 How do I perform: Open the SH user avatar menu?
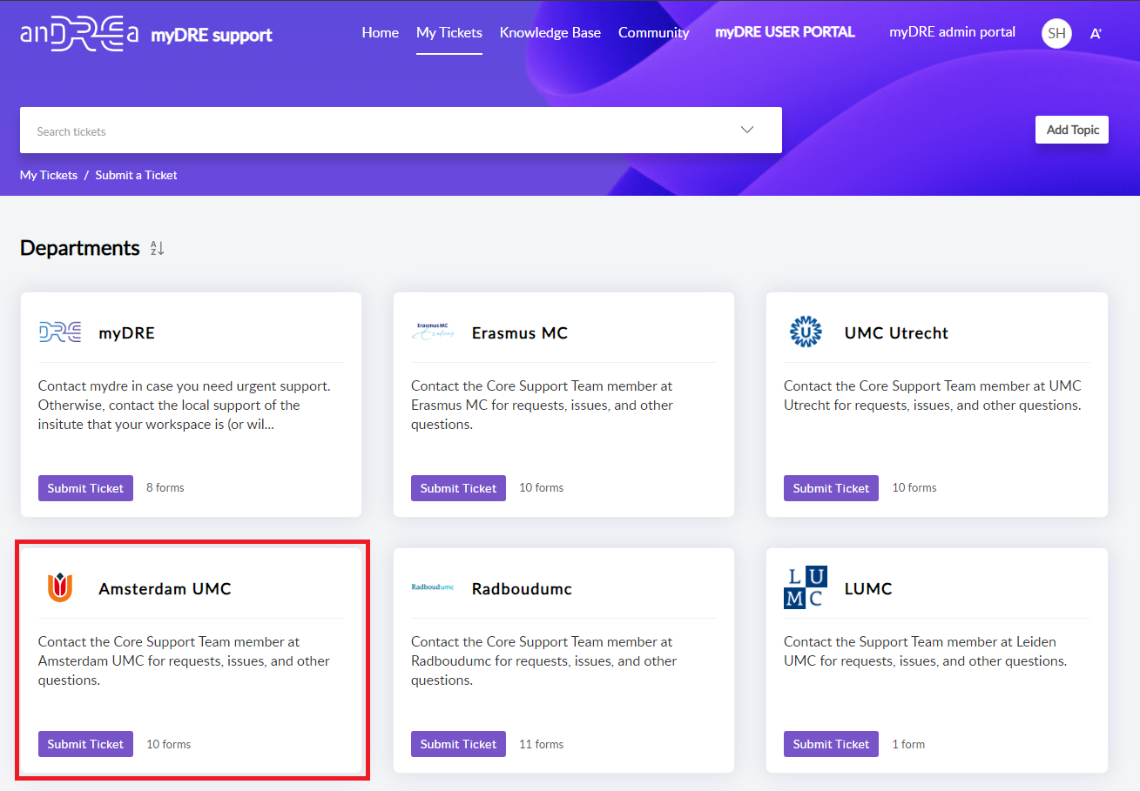pos(1056,33)
